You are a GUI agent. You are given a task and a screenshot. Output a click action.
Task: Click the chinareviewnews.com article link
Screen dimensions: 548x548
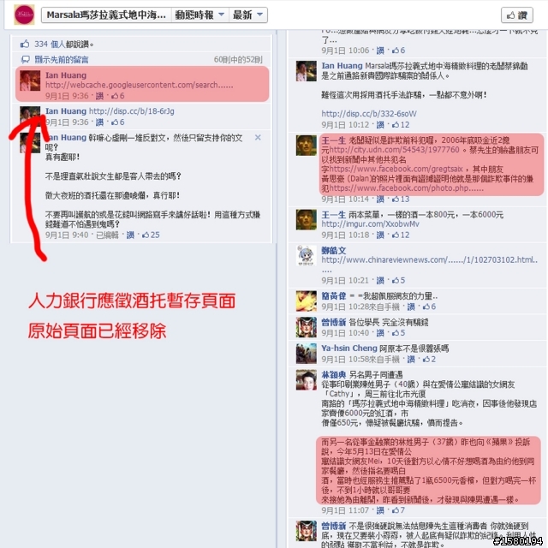coord(430,260)
